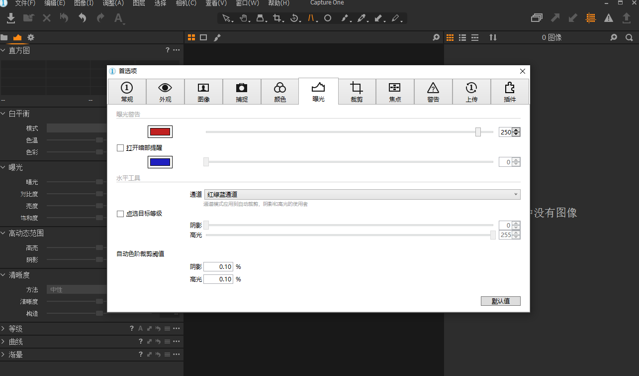Open the 窗口(W) menu
The image size is (639, 376).
pyautogui.click(x=247, y=3)
